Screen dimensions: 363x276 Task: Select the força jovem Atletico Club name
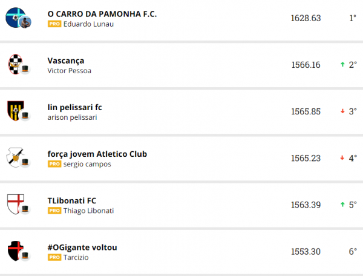[97, 154]
